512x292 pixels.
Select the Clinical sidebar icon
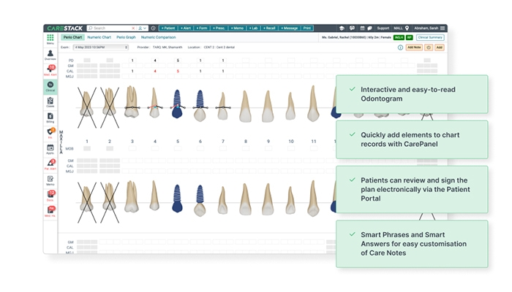[50, 86]
